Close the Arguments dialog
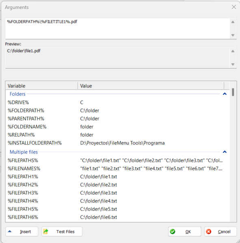This screenshot has width=240, height=243. [234, 7]
